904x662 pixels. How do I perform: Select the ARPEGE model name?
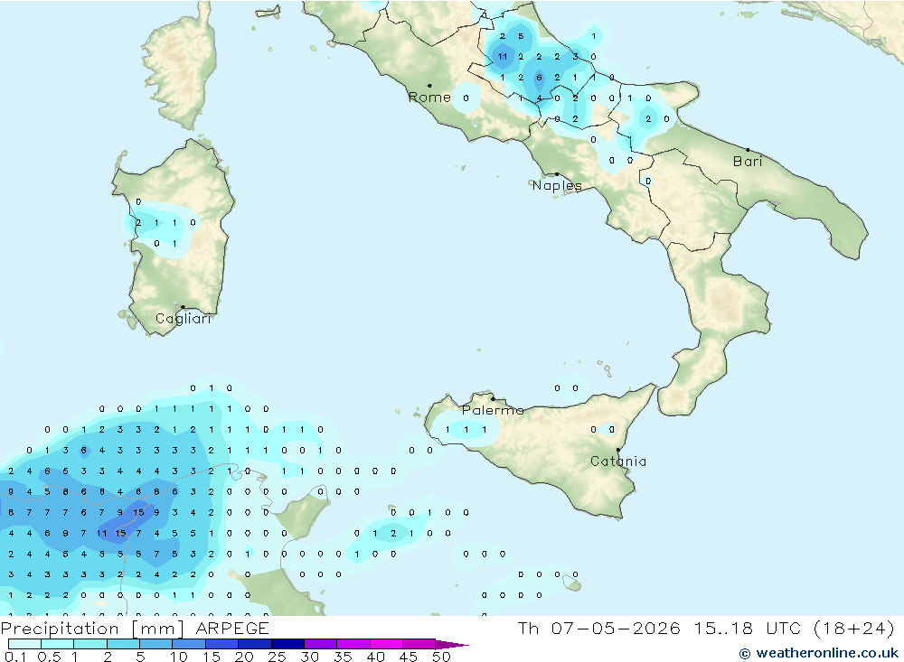pos(232,628)
